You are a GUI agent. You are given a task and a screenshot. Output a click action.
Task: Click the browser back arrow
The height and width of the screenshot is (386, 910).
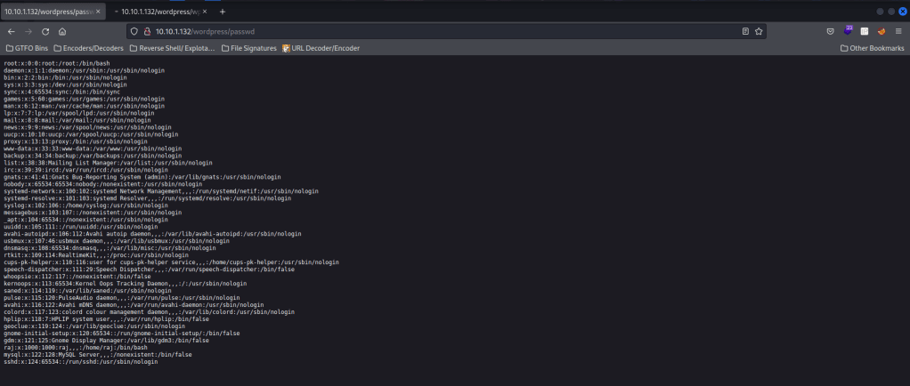(x=11, y=30)
